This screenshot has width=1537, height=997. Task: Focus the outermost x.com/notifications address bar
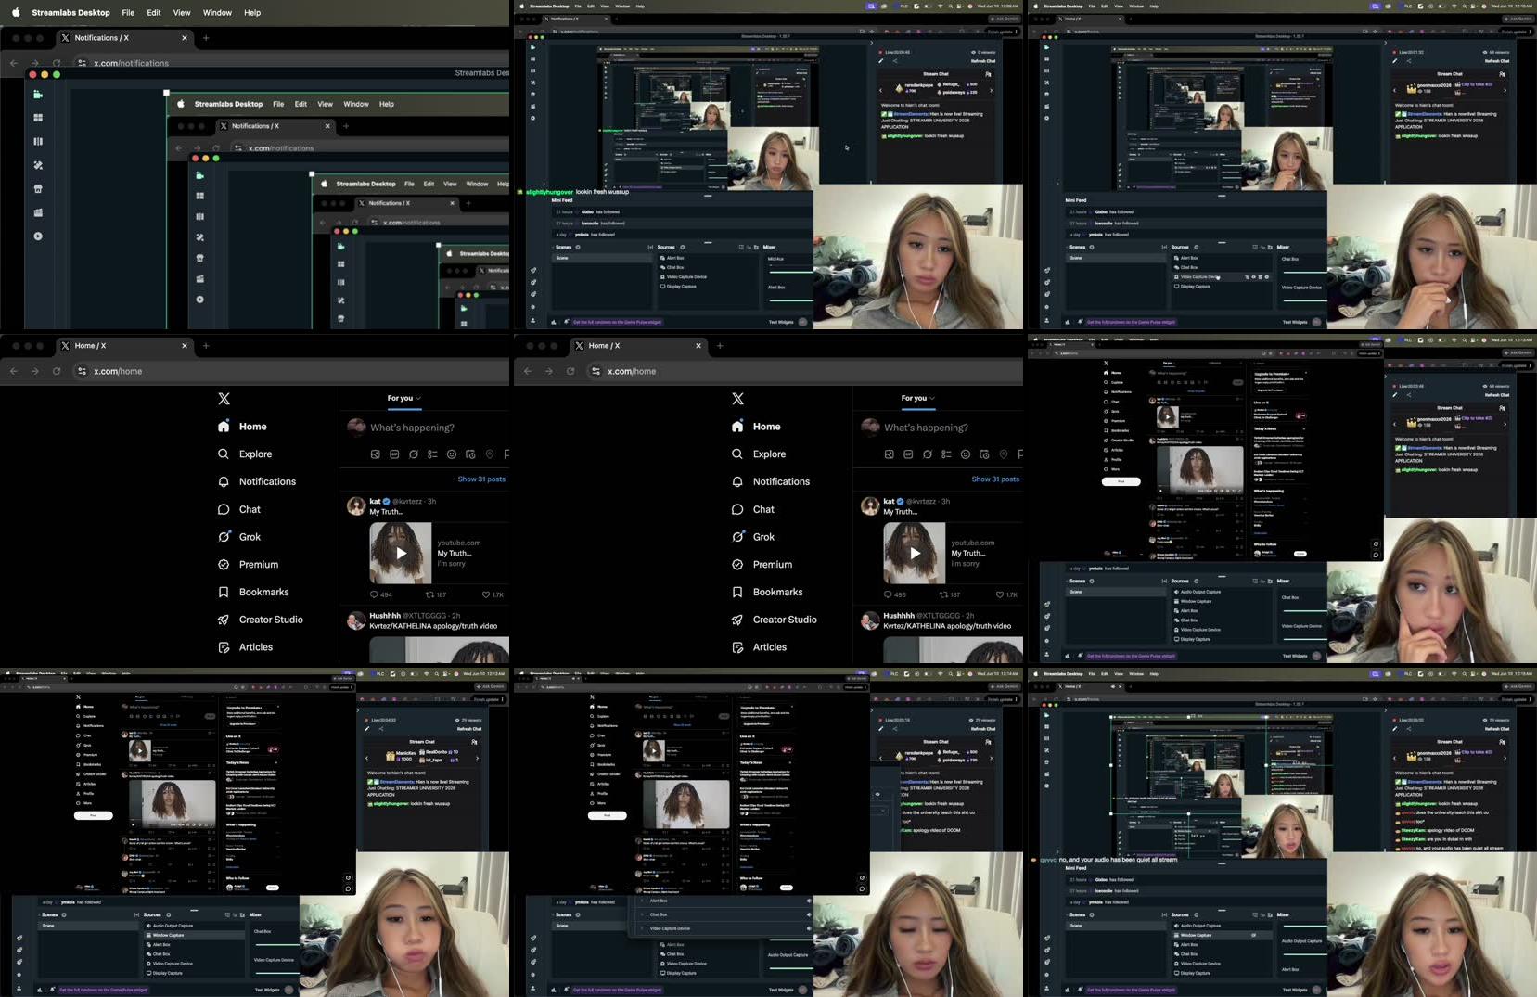(291, 63)
